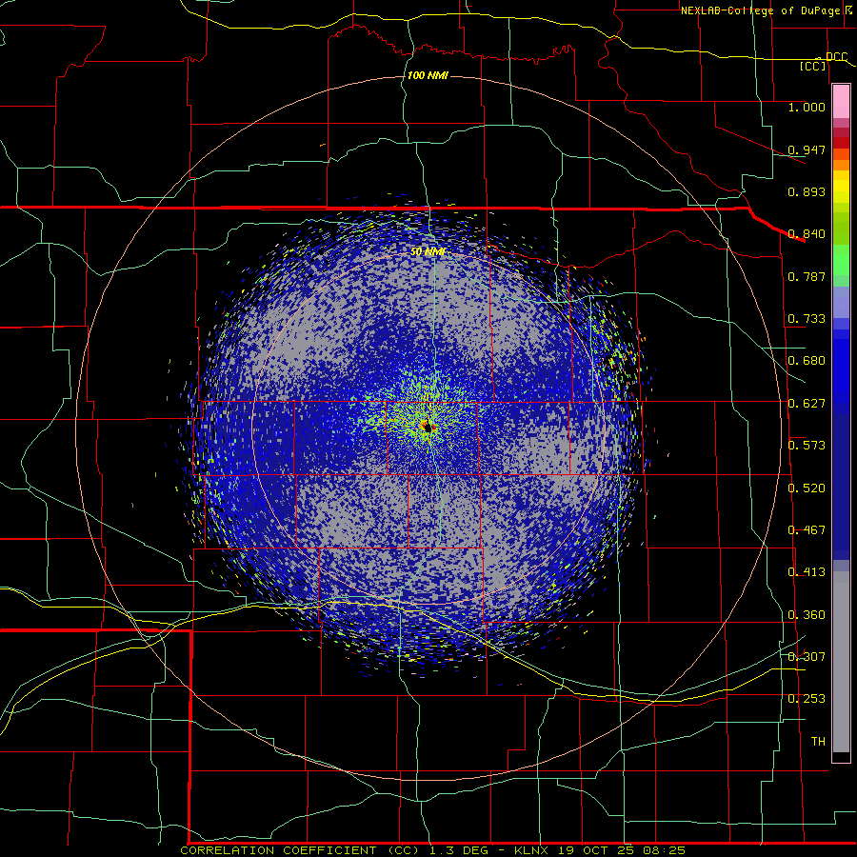Click the 0.360 scale label

tap(807, 615)
